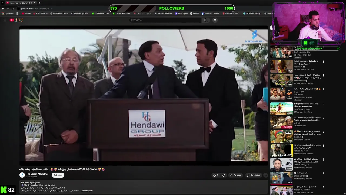
Task: Open the sa_iiif Stream Kick bookmark
Action: [101, 14]
